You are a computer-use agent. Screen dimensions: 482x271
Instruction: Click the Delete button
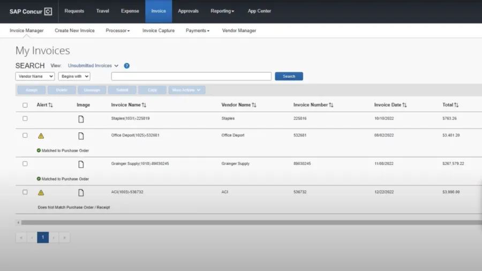point(62,90)
